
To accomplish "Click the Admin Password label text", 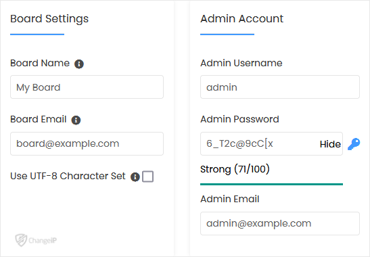I will (x=239, y=119).
